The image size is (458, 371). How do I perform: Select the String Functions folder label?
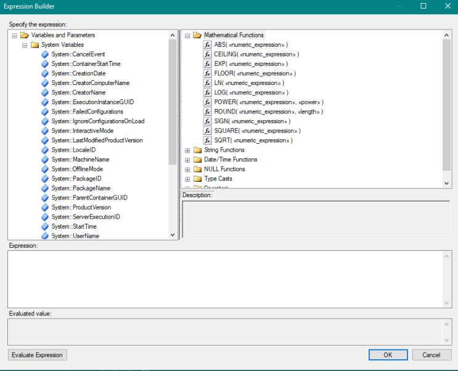pos(224,150)
